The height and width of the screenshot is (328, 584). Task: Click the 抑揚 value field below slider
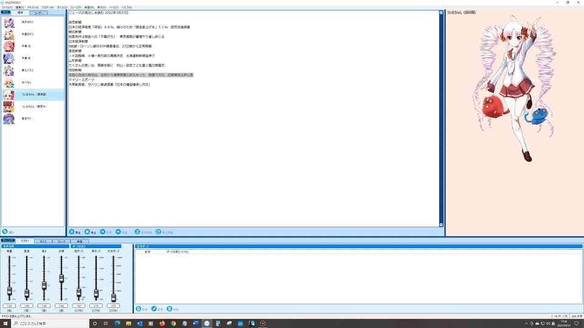[x=61, y=306]
